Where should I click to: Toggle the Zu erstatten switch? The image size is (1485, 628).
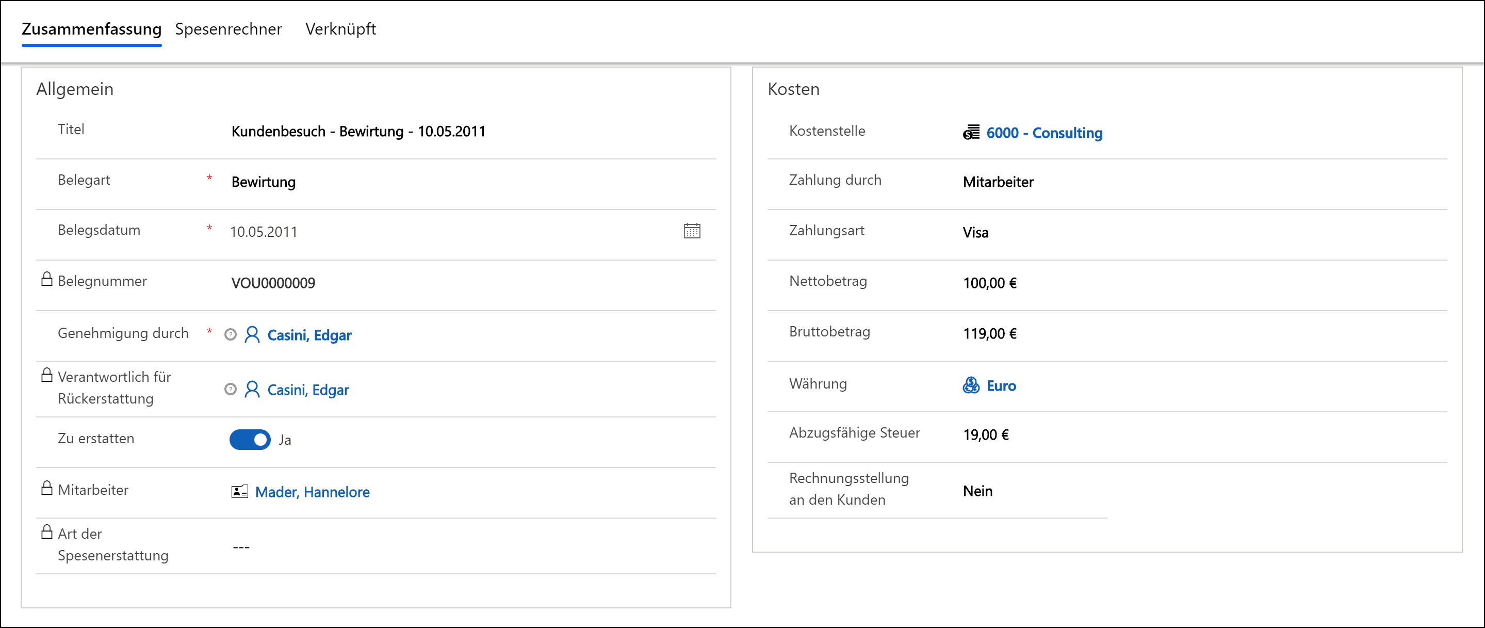point(250,440)
